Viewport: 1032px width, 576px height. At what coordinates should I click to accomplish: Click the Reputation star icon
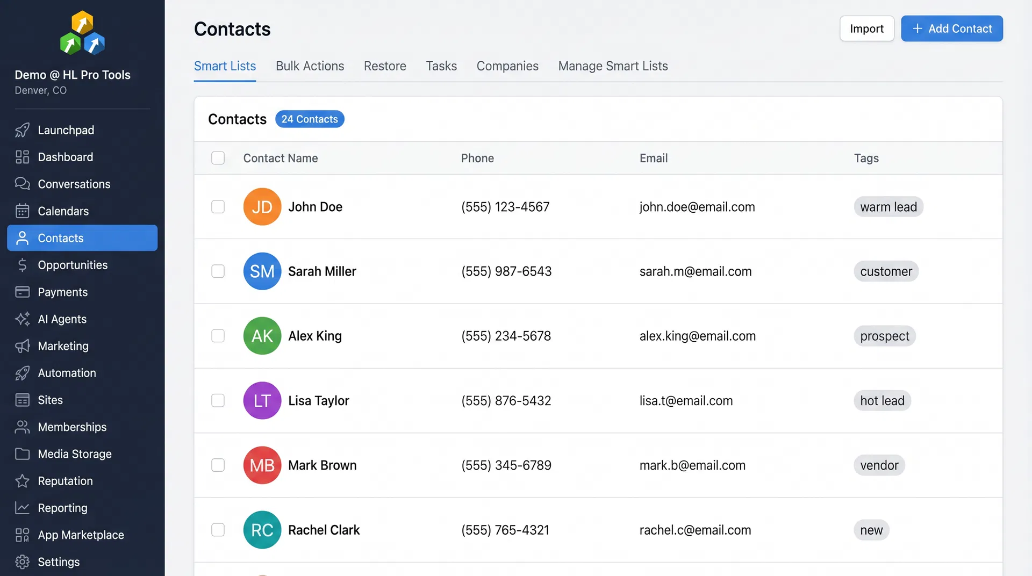point(22,481)
